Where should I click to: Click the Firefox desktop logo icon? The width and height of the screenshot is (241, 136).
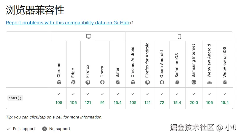pyautogui.click(x=88, y=82)
